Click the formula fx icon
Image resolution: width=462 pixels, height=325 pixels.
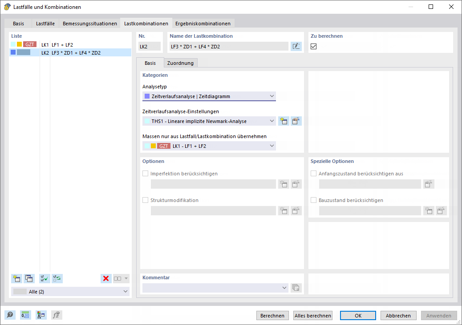click(x=56, y=315)
